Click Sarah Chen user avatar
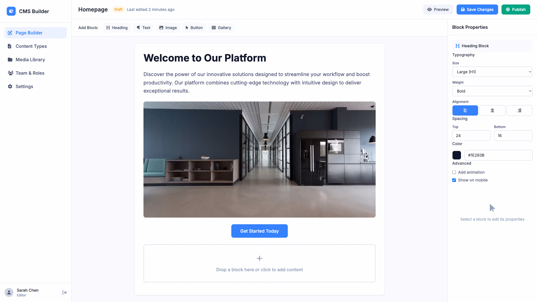 (x=9, y=292)
